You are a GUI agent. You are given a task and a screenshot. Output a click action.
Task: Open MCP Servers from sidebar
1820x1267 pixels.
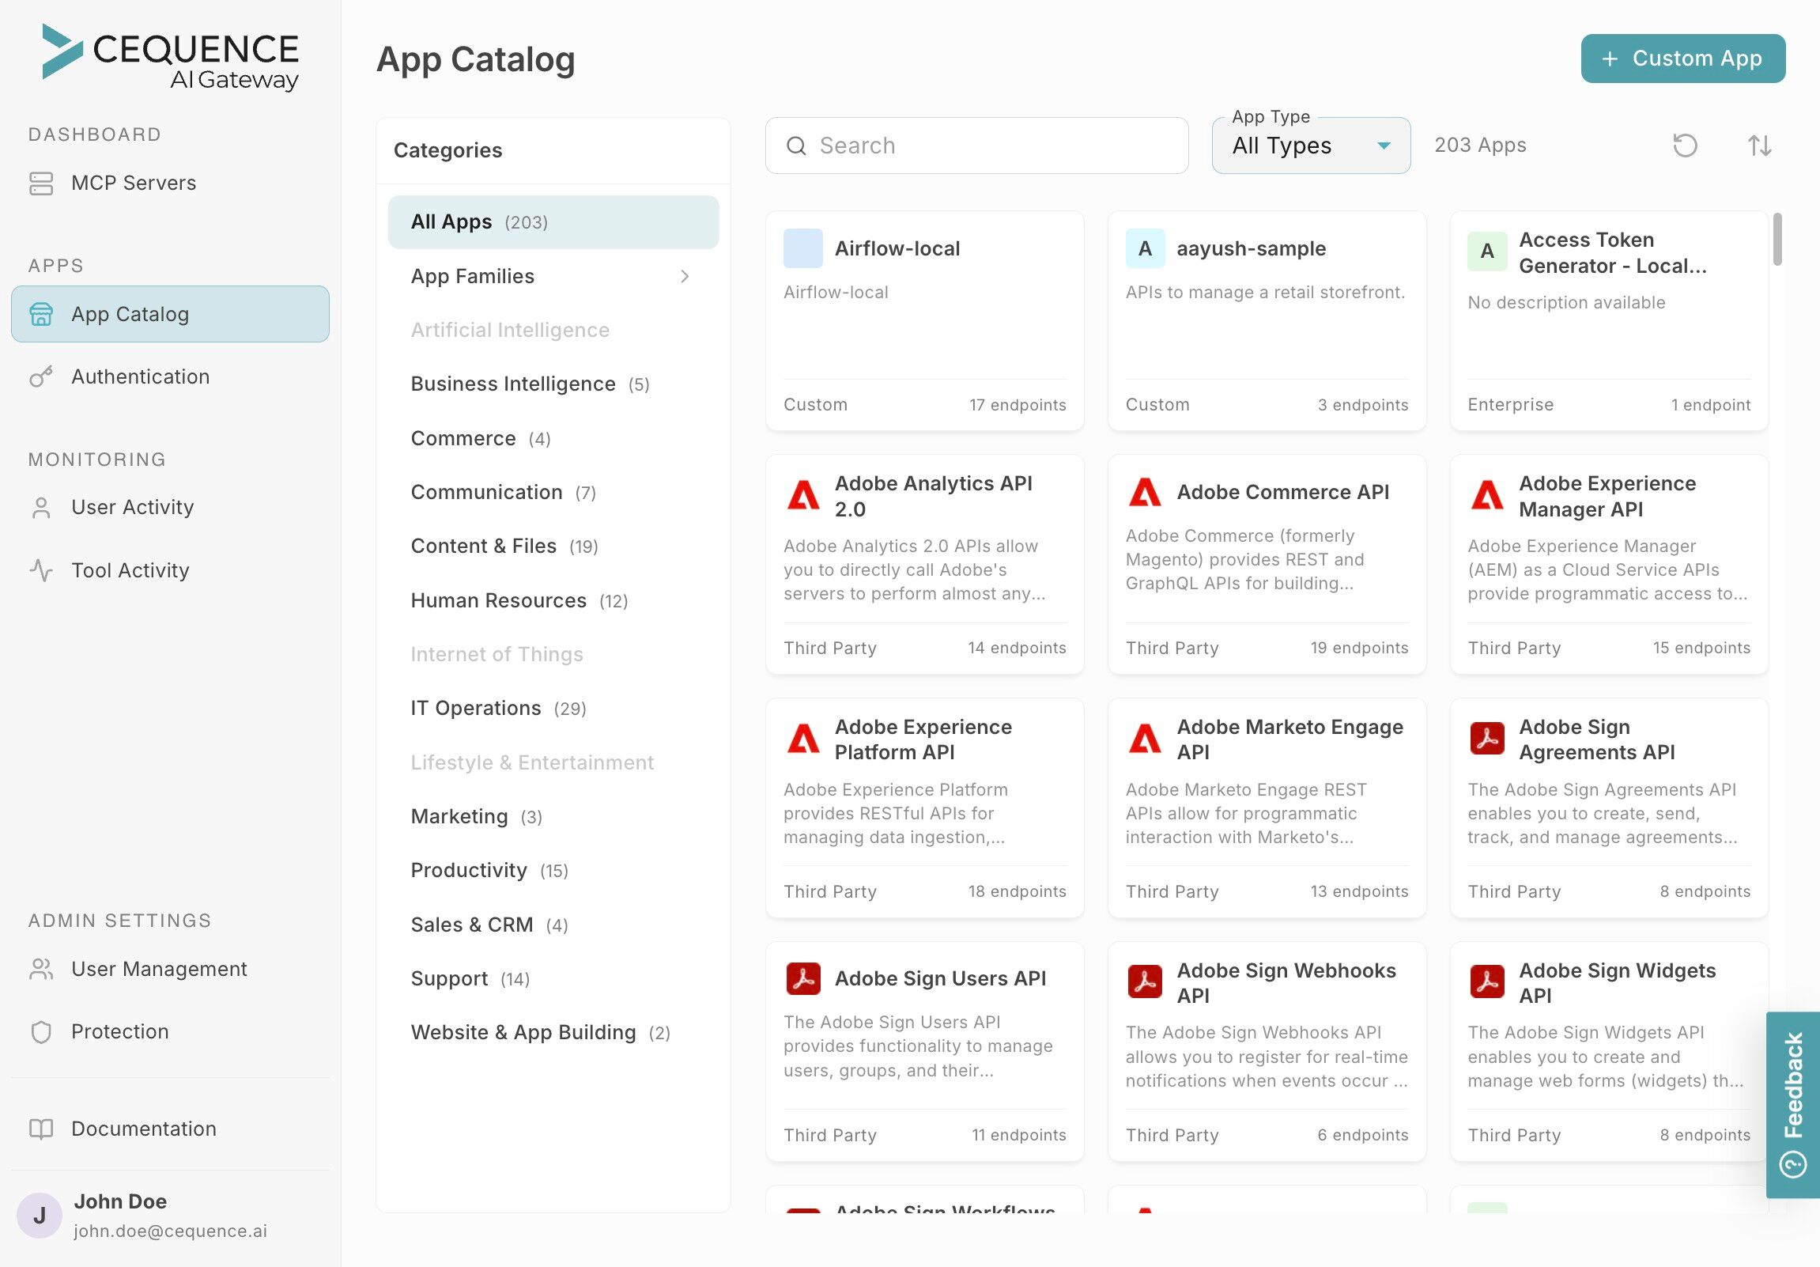click(133, 183)
